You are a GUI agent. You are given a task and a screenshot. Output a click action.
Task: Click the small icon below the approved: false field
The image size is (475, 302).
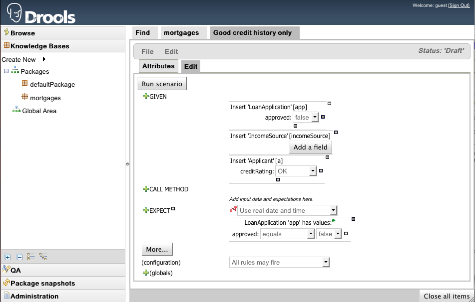pos(295,126)
